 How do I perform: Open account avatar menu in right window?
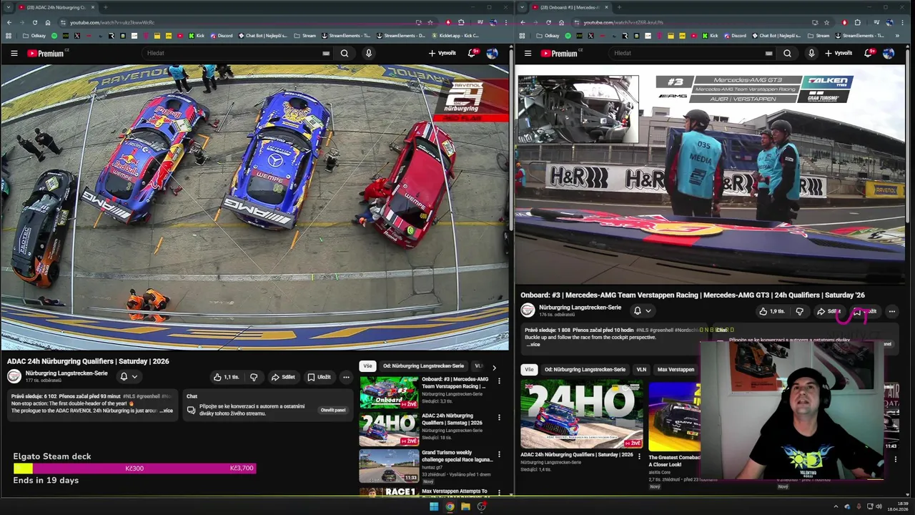(889, 53)
